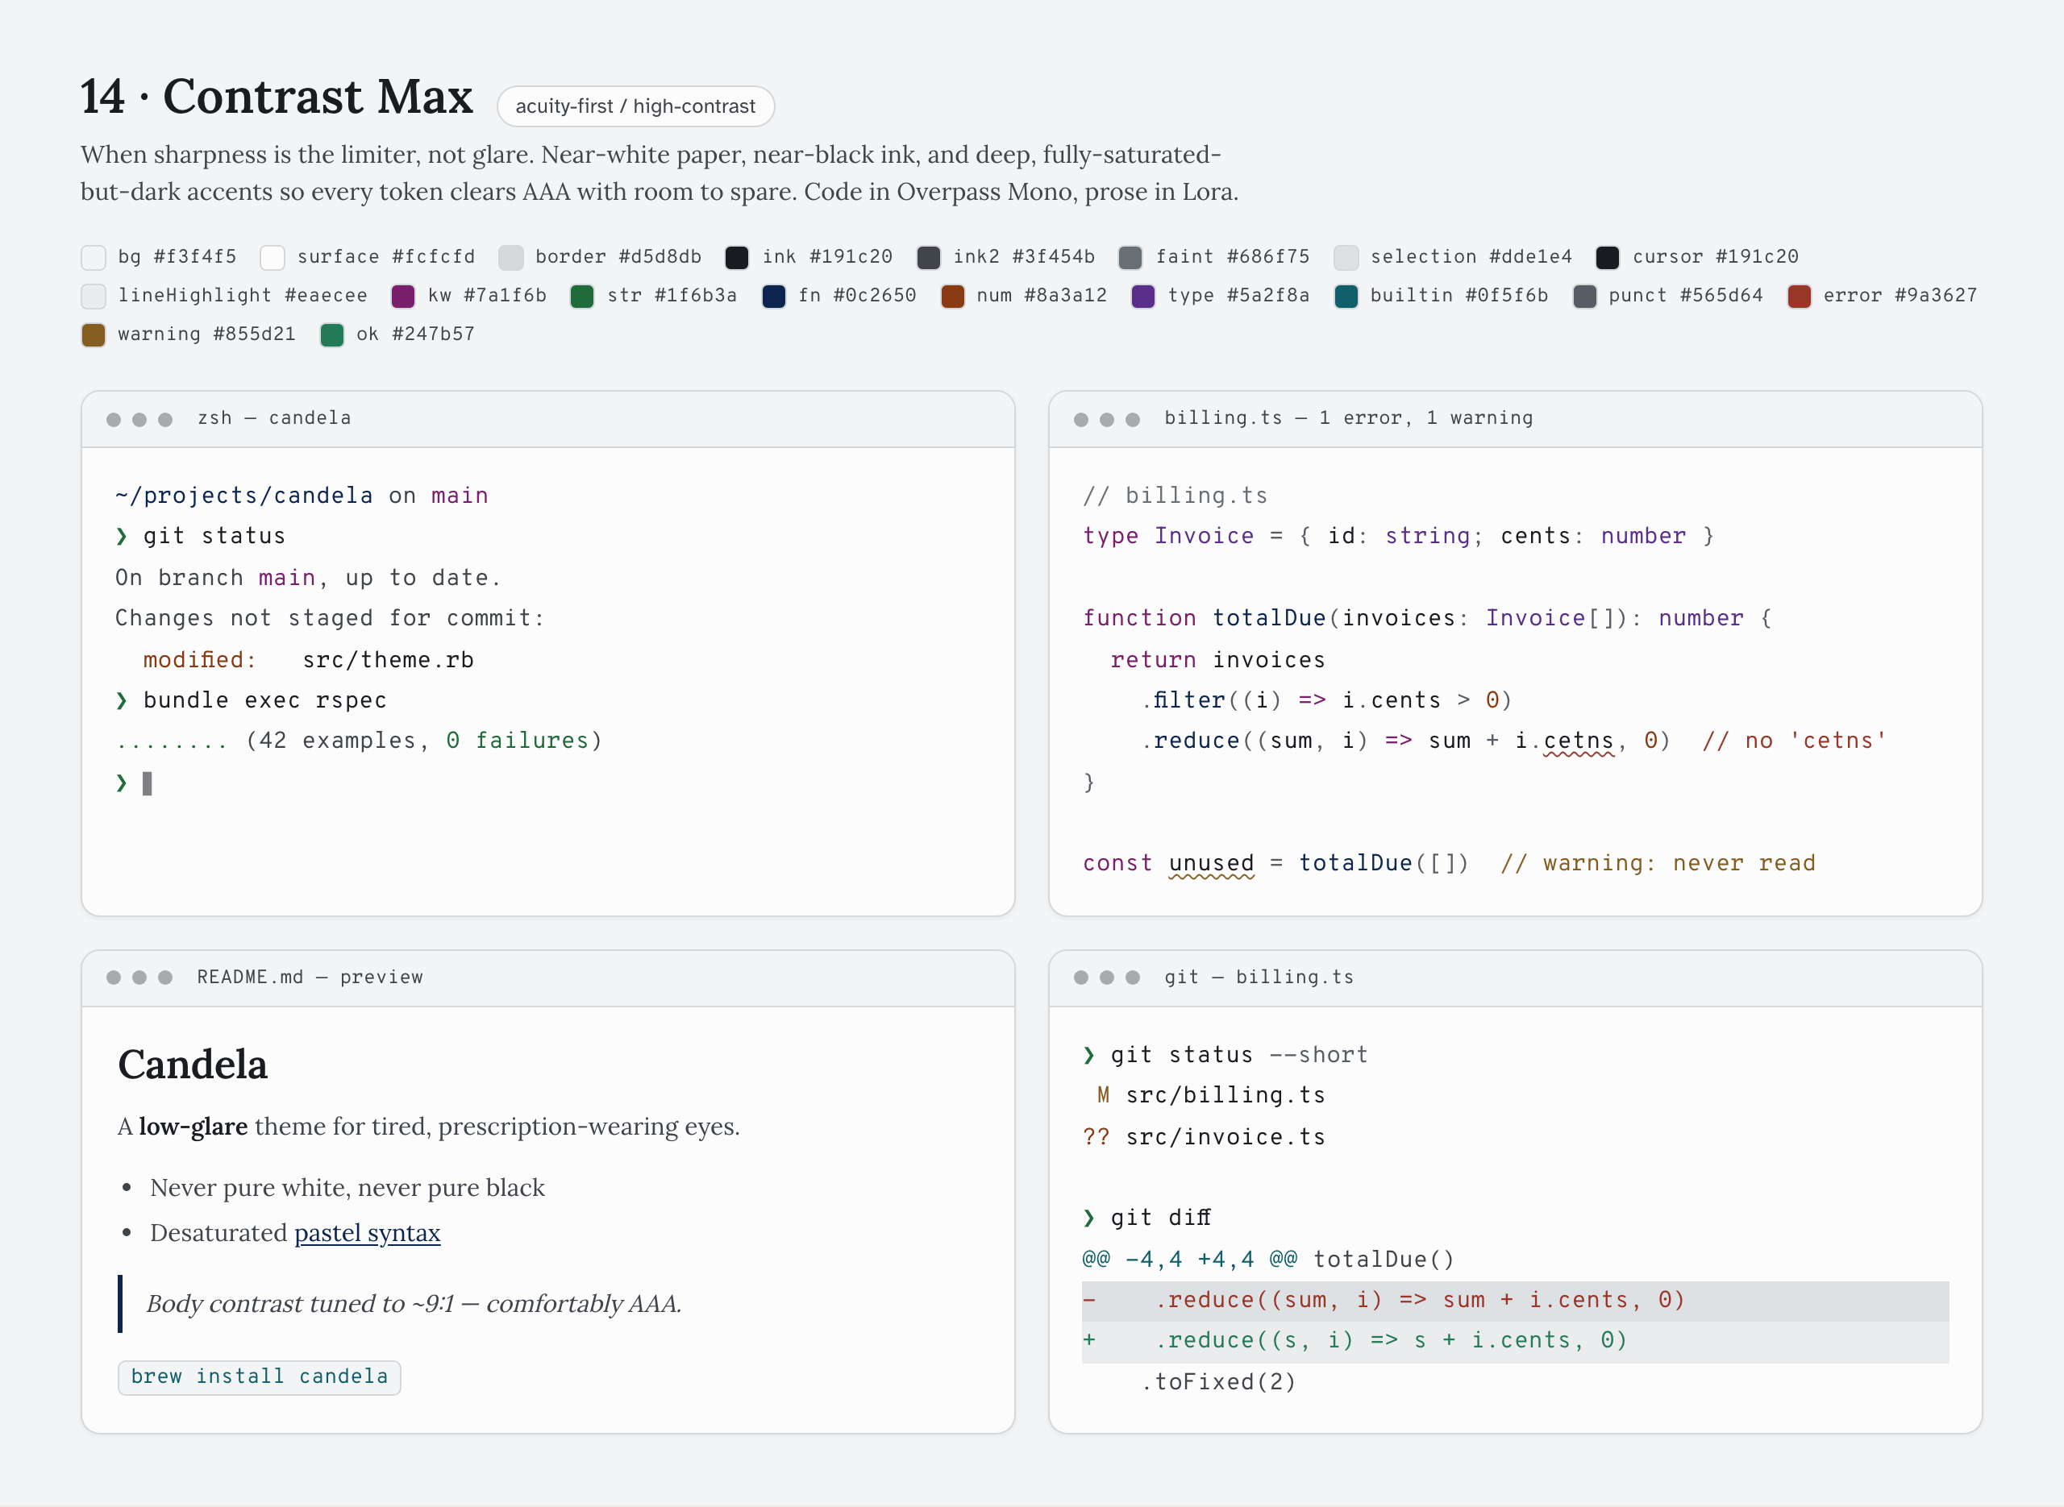The width and height of the screenshot is (2064, 1507).
Task: Click the kw #7a1f6b color swatch
Action: [403, 297]
